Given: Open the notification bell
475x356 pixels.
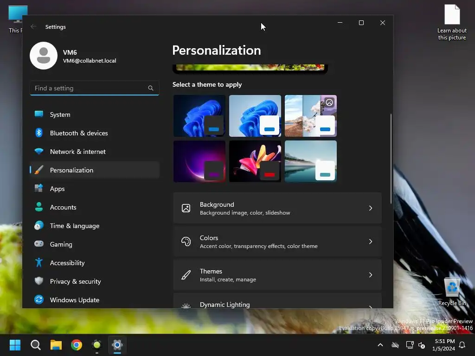Looking at the screenshot, I should coord(462,345).
